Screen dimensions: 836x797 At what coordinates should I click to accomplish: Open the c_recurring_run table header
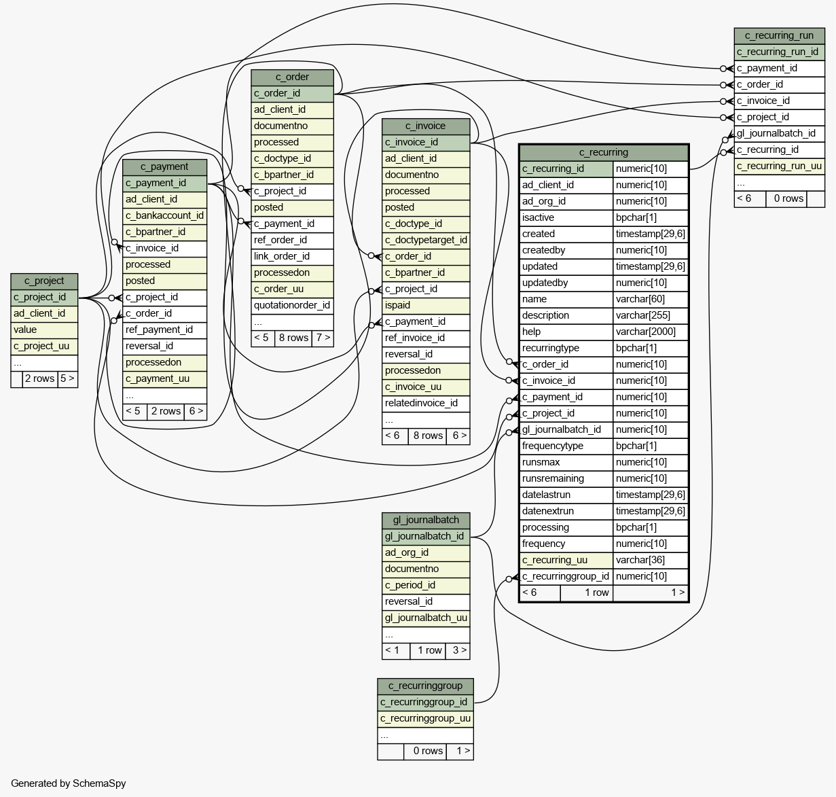[x=779, y=36]
